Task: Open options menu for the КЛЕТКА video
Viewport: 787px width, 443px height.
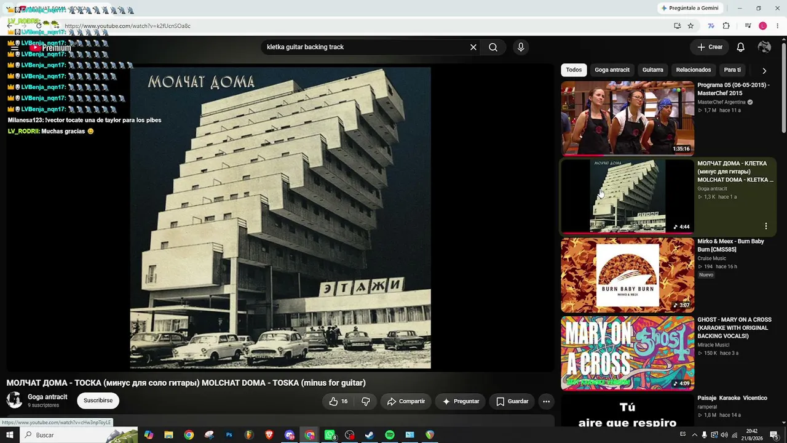Action: pos(765,226)
